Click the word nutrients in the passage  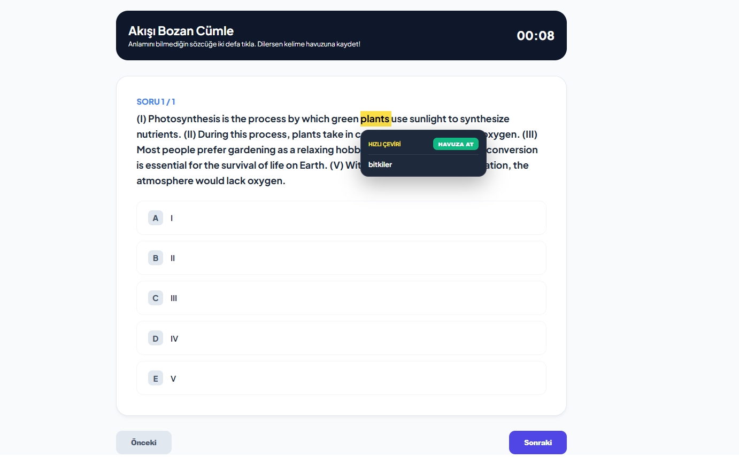click(158, 134)
